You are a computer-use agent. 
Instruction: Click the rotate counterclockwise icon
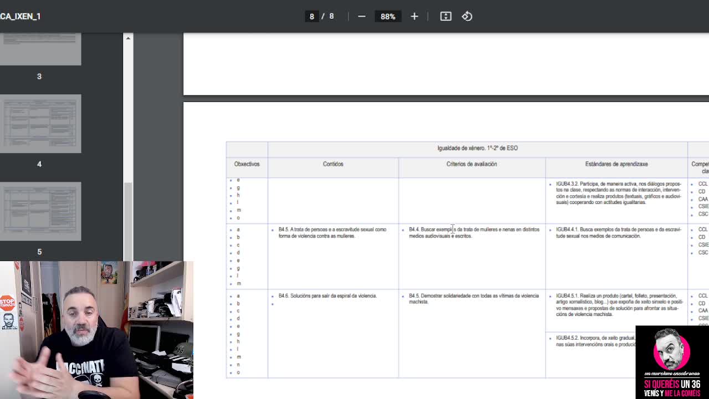tap(467, 17)
